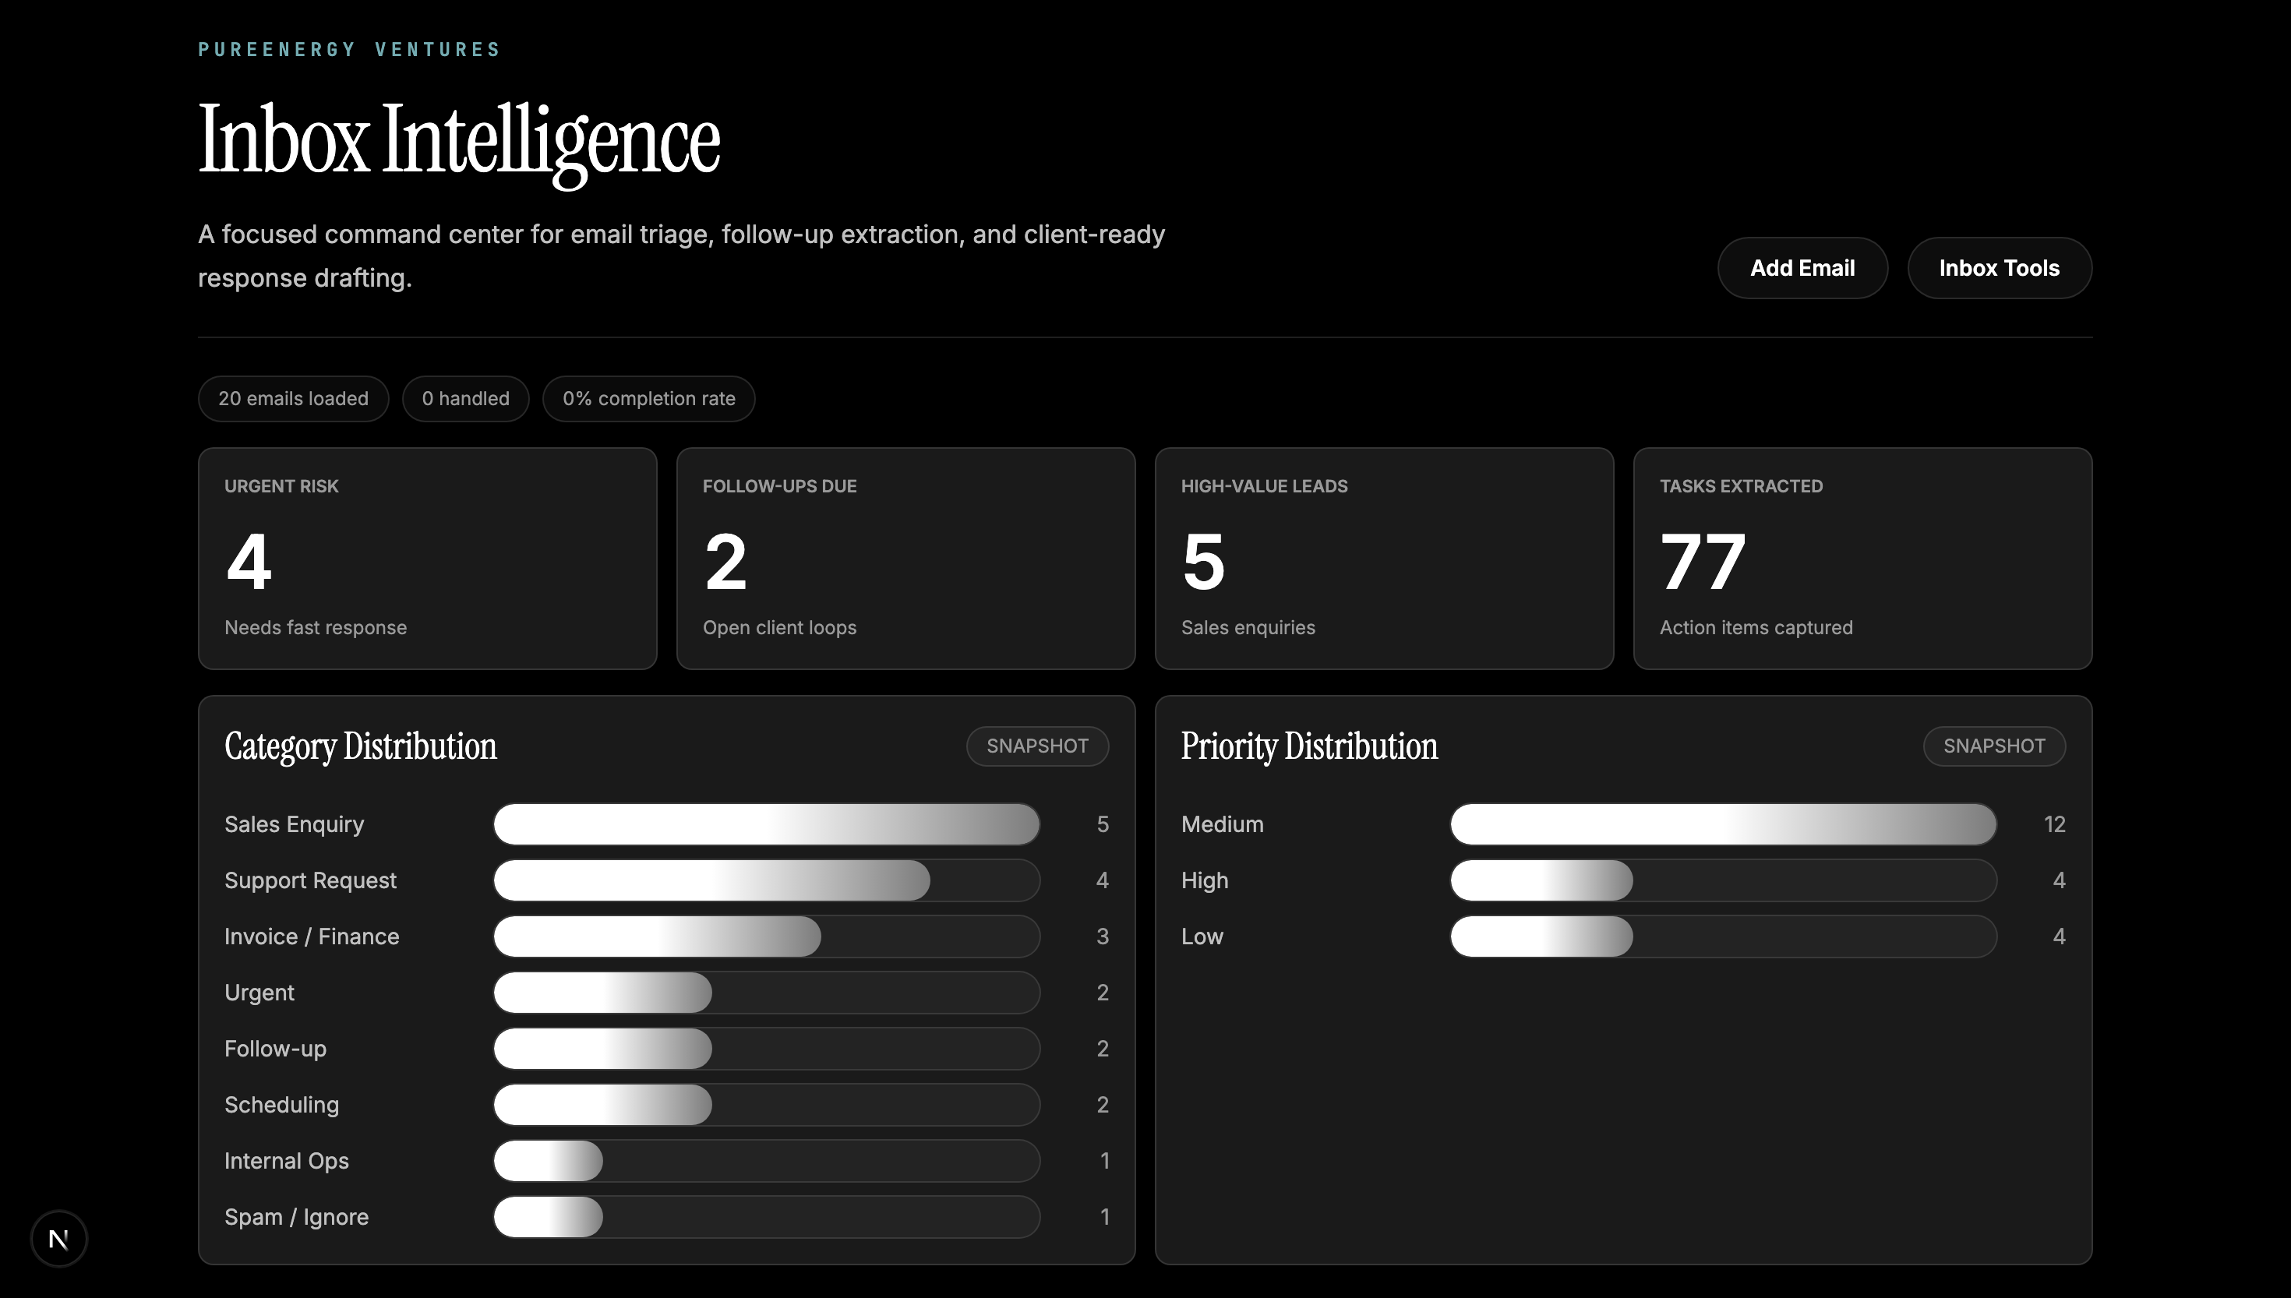Select the Support Request category label
This screenshot has width=2291, height=1298.
point(310,880)
